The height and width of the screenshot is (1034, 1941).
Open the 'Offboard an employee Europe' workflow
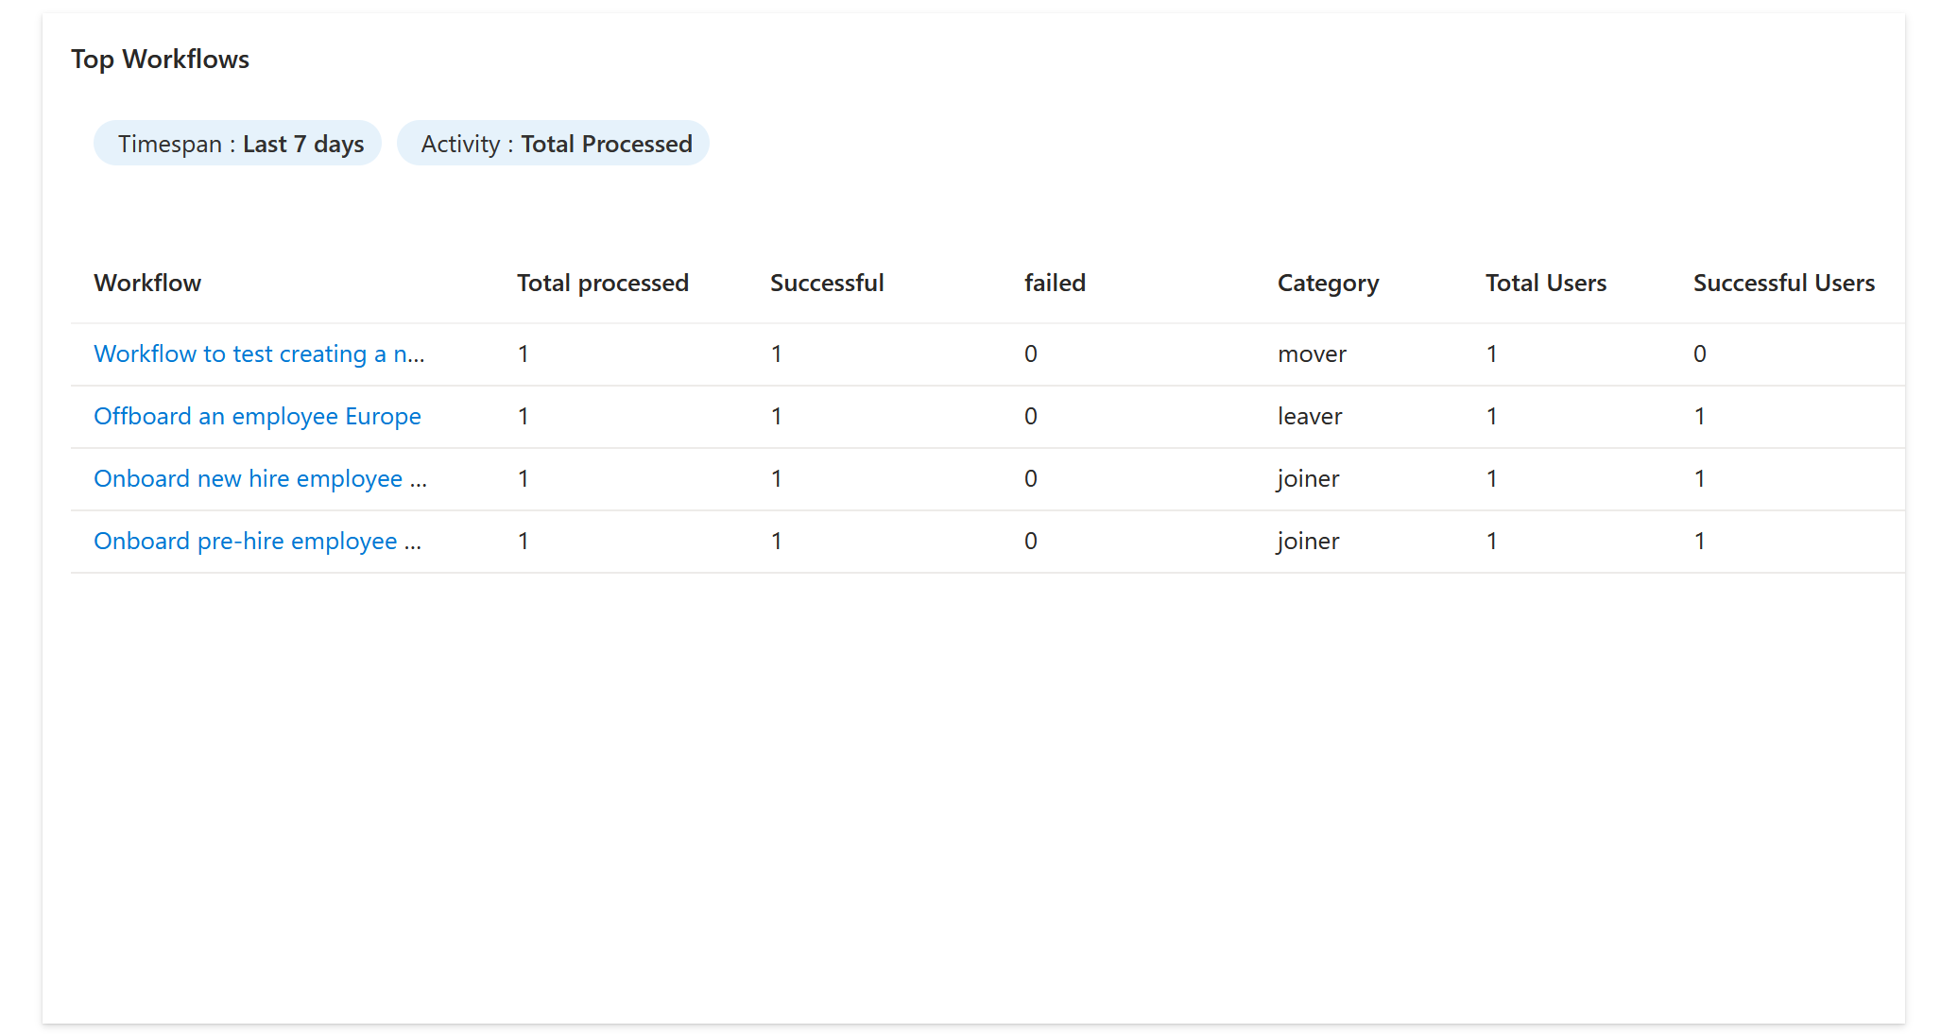pyautogui.click(x=257, y=416)
